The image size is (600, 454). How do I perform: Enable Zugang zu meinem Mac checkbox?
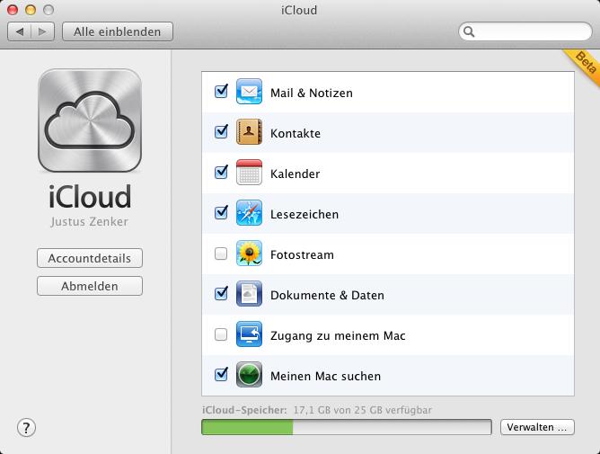click(221, 334)
